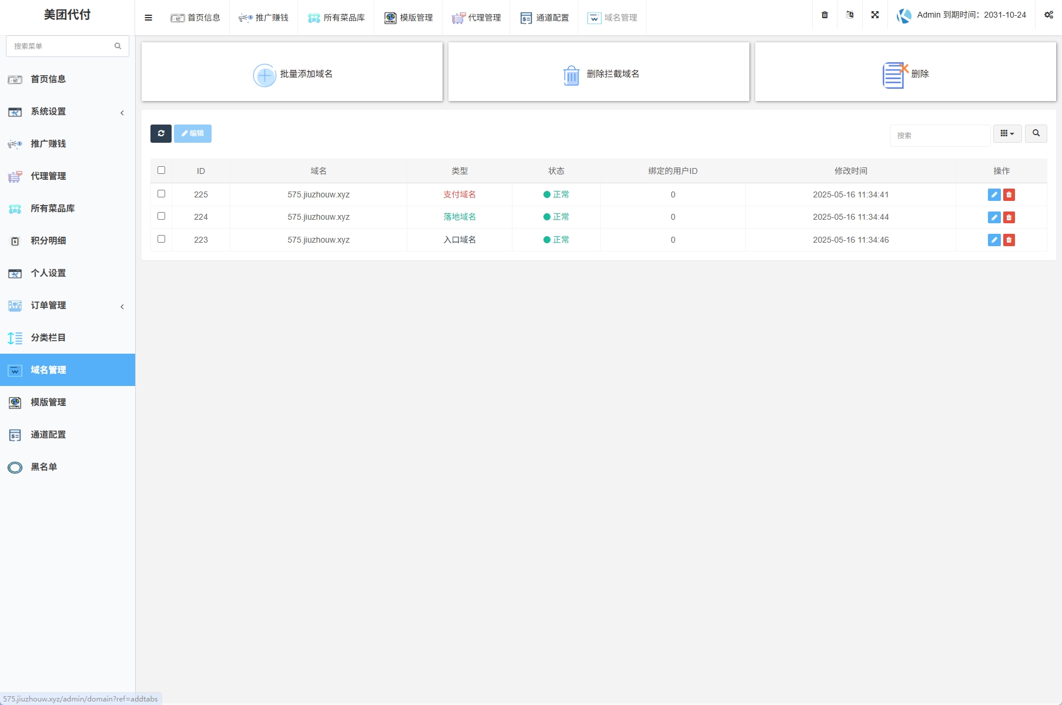The height and width of the screenshot is (705, 1062).
Task: Click the 删除拦截域名 card button
Action: (598, 72)
